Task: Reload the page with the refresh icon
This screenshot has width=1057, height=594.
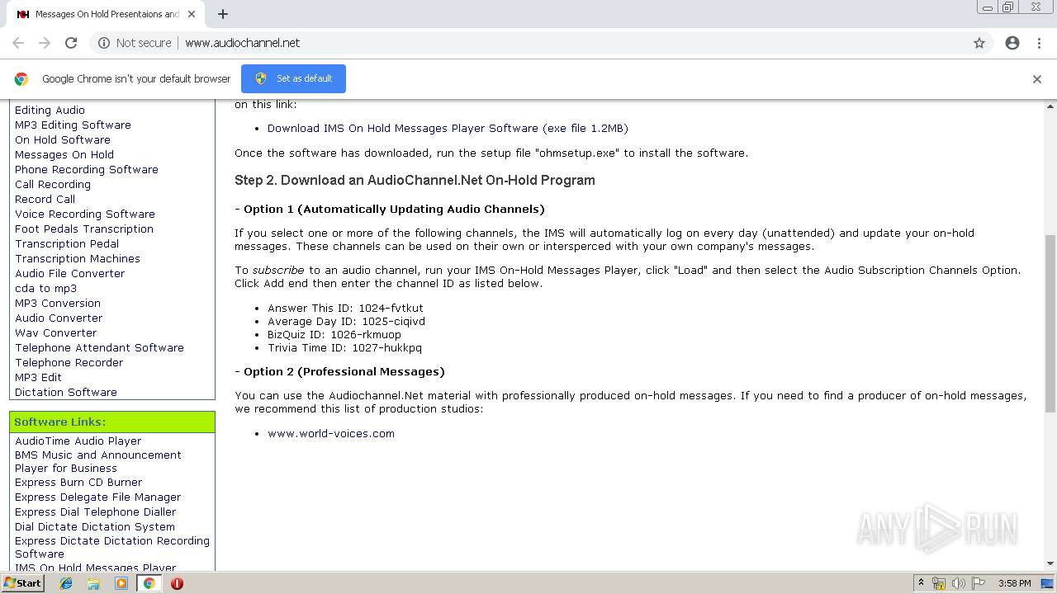Action: [71, 43]
